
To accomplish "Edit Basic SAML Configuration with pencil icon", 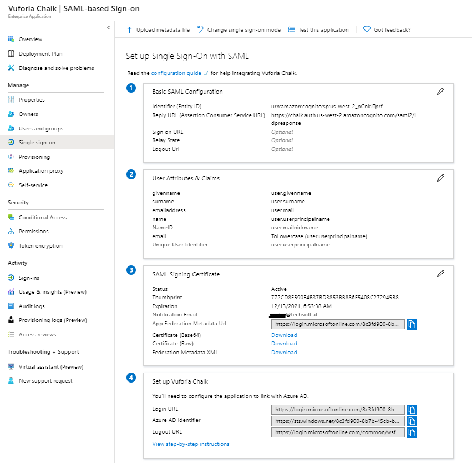I will pyautogui.click(x=441, y=91).
